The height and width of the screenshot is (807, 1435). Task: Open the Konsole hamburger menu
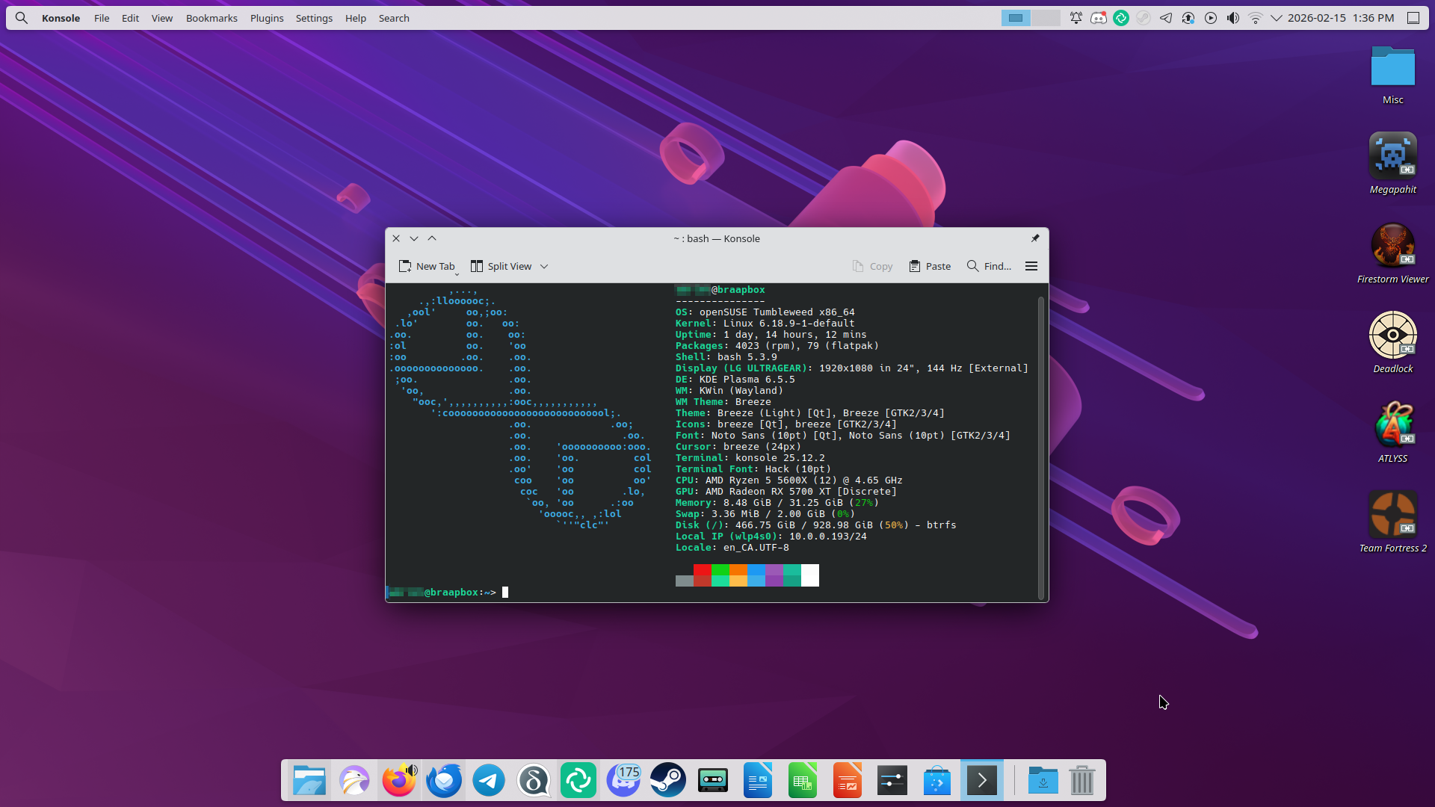pyautogui.click(x=1031, y=266)
